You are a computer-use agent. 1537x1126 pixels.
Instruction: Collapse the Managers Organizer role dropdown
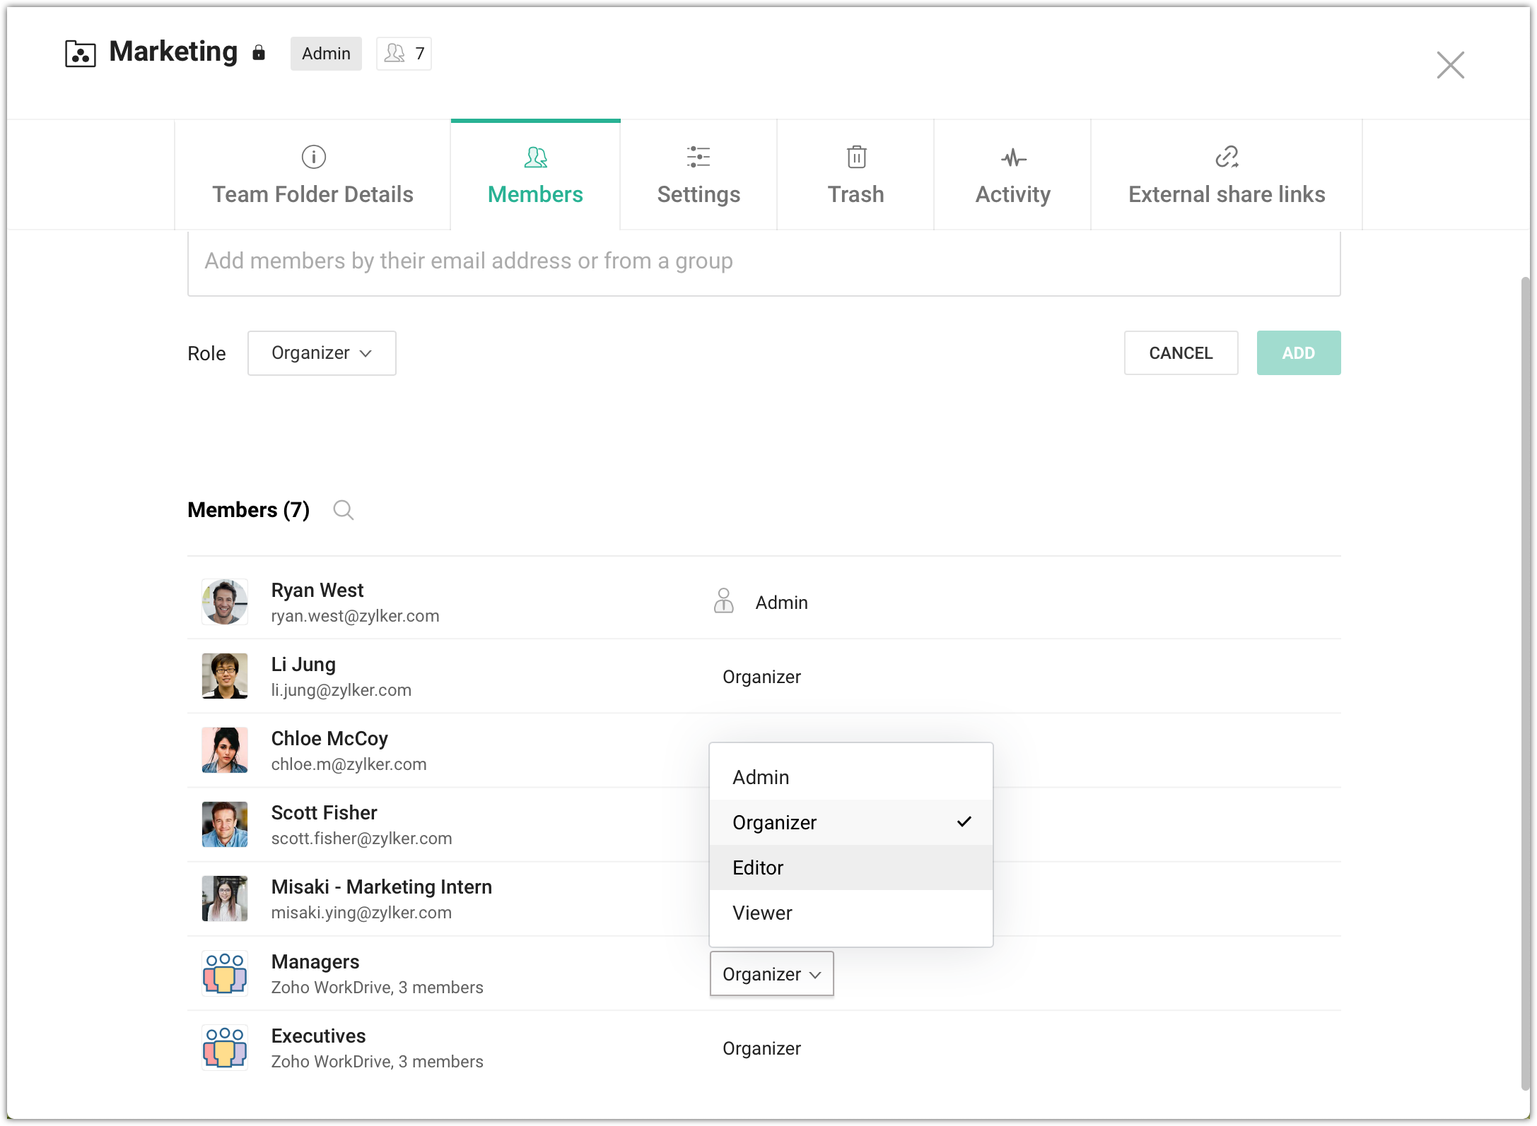pos(771,973)
